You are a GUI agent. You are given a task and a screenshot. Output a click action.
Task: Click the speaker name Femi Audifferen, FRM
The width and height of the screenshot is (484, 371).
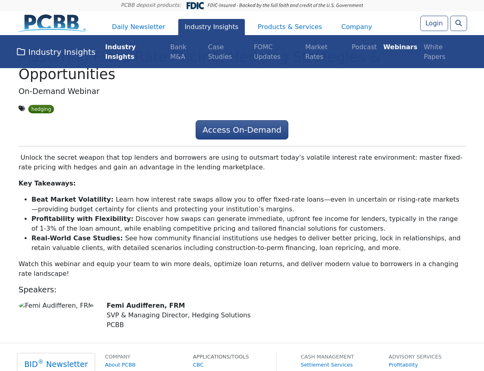146,306
